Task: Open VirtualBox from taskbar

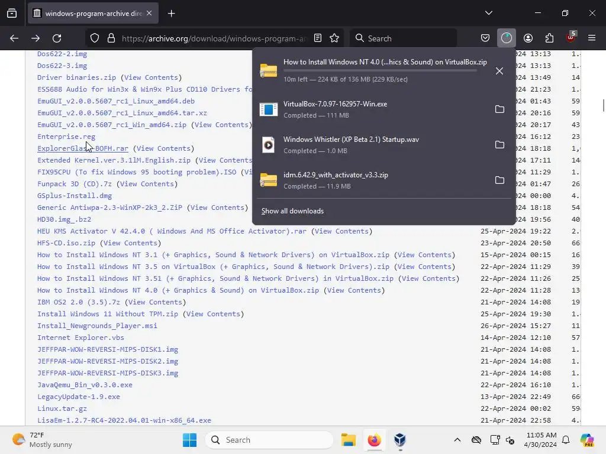Action: (400, 440)
